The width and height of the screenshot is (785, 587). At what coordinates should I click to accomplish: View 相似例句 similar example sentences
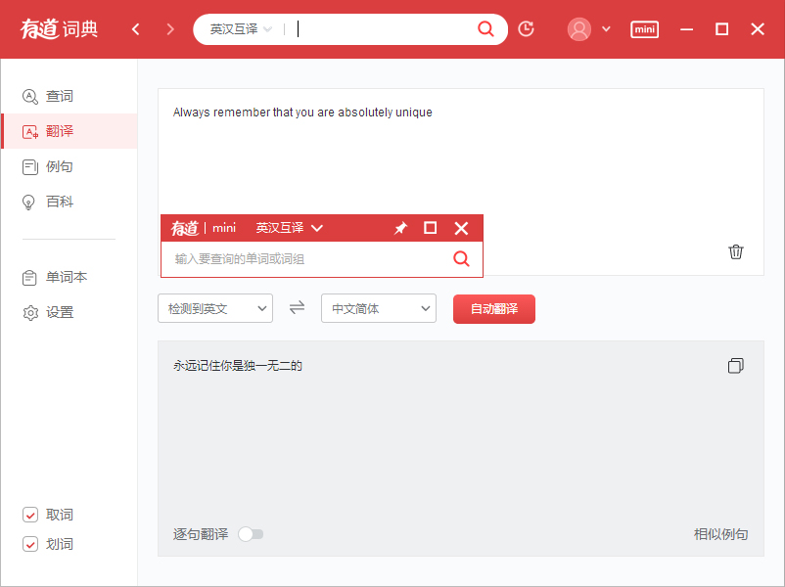coord(720,534)
